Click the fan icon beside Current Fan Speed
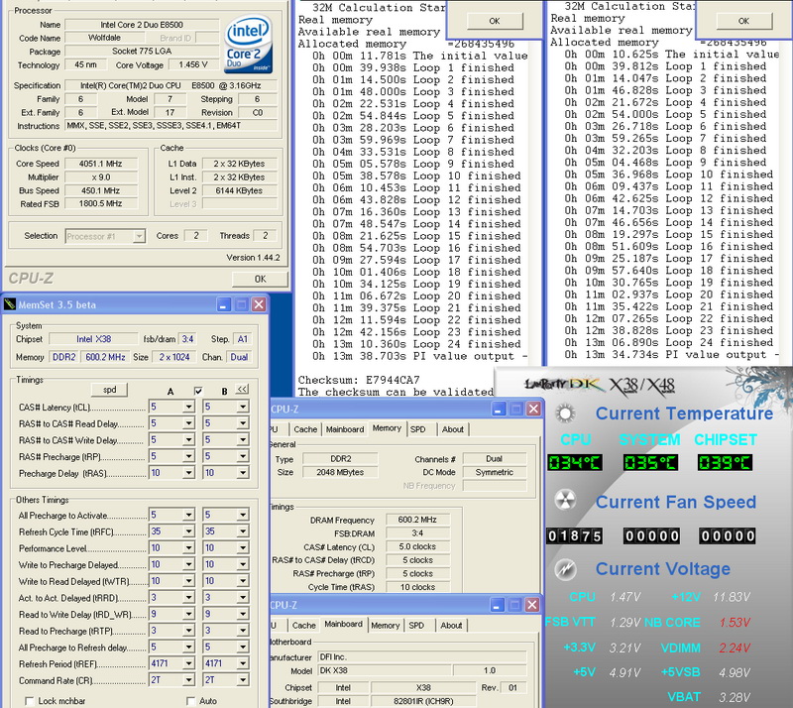 [x=565, y=502]
